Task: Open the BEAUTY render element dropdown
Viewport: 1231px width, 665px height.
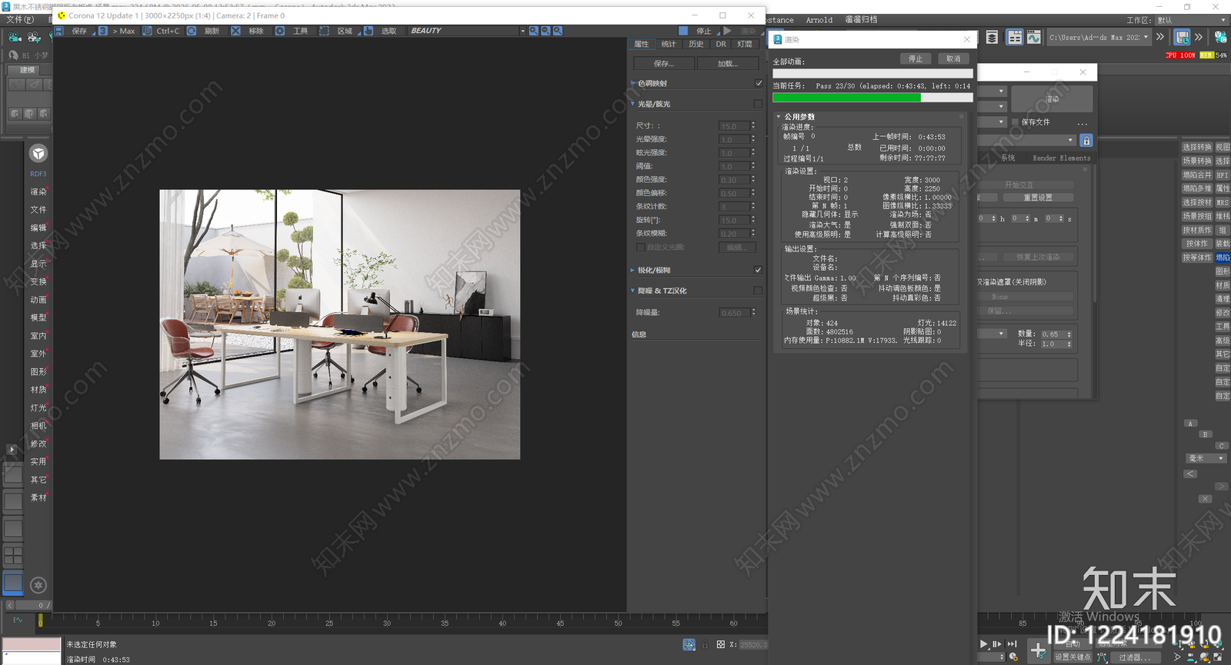Action: point(522,31)
